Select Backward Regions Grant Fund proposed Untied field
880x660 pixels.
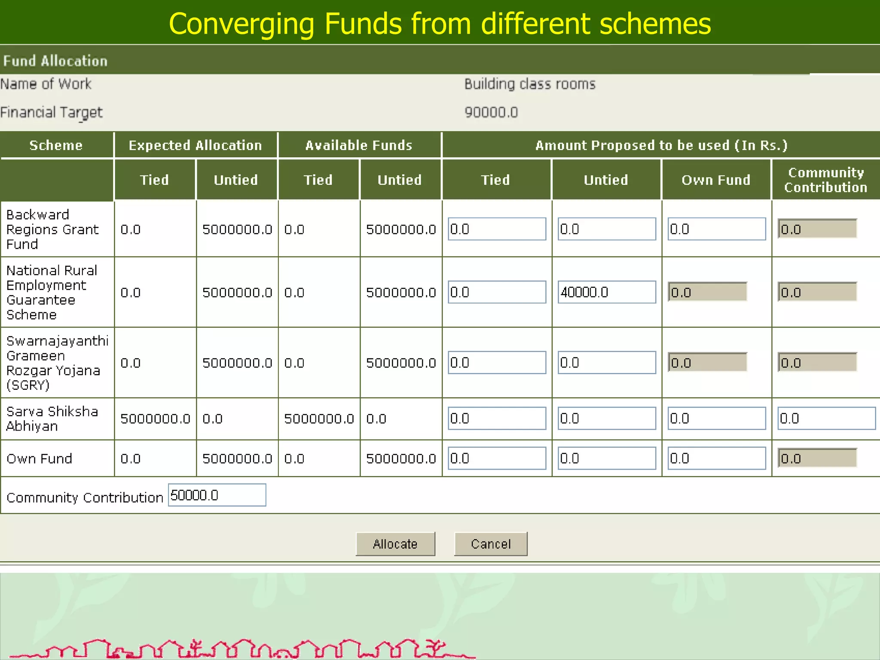(607, 229)
